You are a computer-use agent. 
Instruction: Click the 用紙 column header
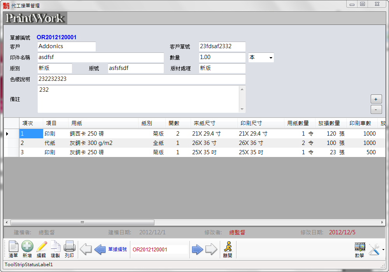click(x=103, y=123)
